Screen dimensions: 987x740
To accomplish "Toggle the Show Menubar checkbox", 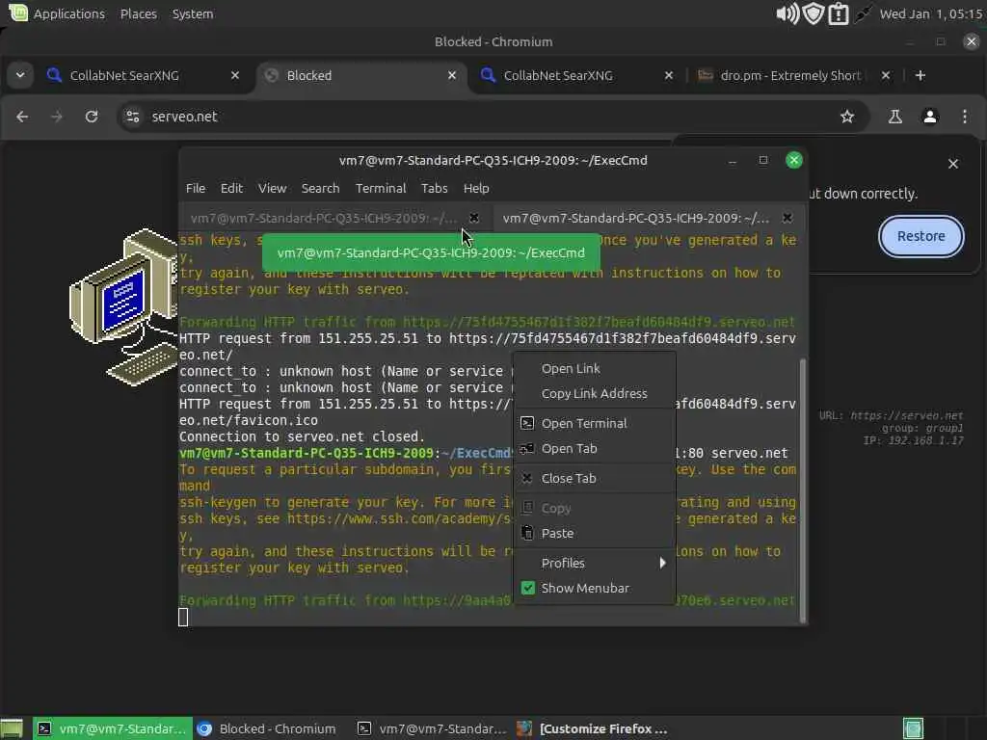I will tap(527, 588).
